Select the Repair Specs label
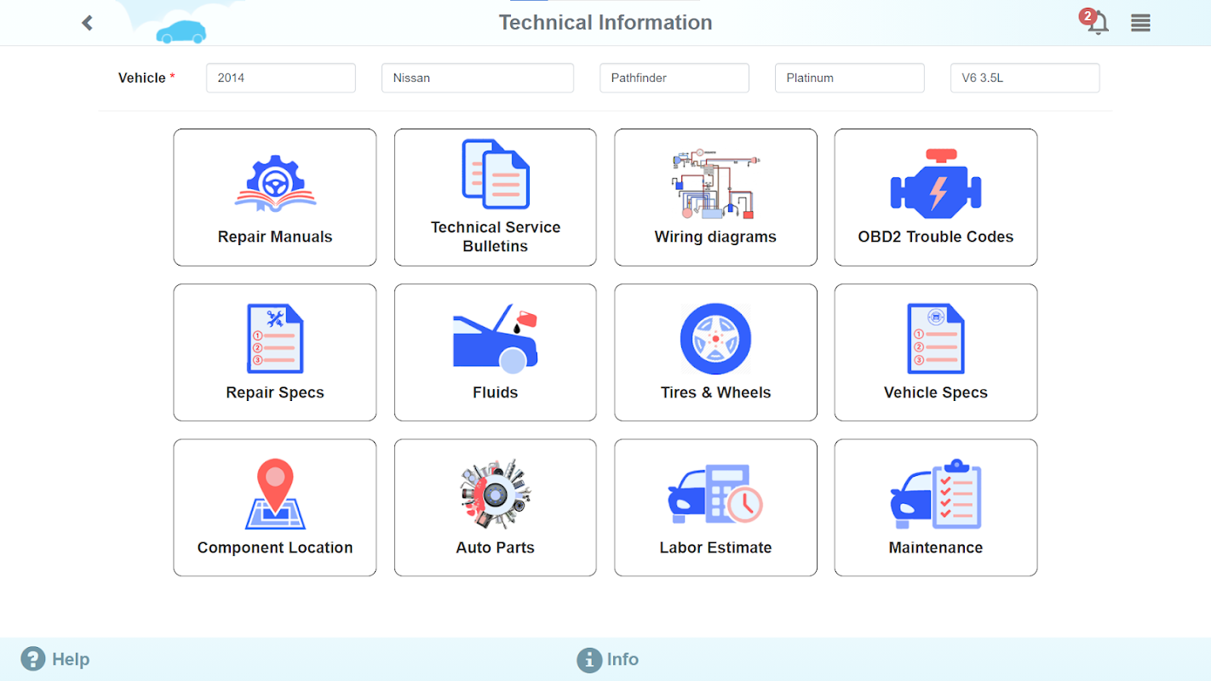 pos(275,392)
